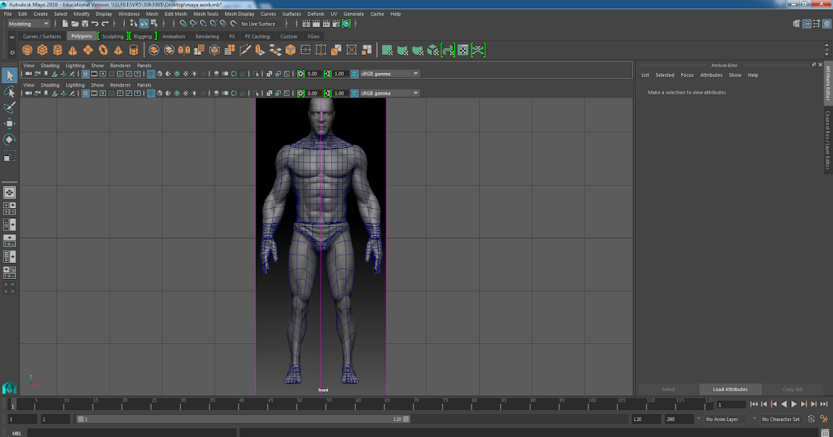This screenshot has height=437, width=833.
Task: Select the polygon torus creation icon
Action: tap(104, 49)
